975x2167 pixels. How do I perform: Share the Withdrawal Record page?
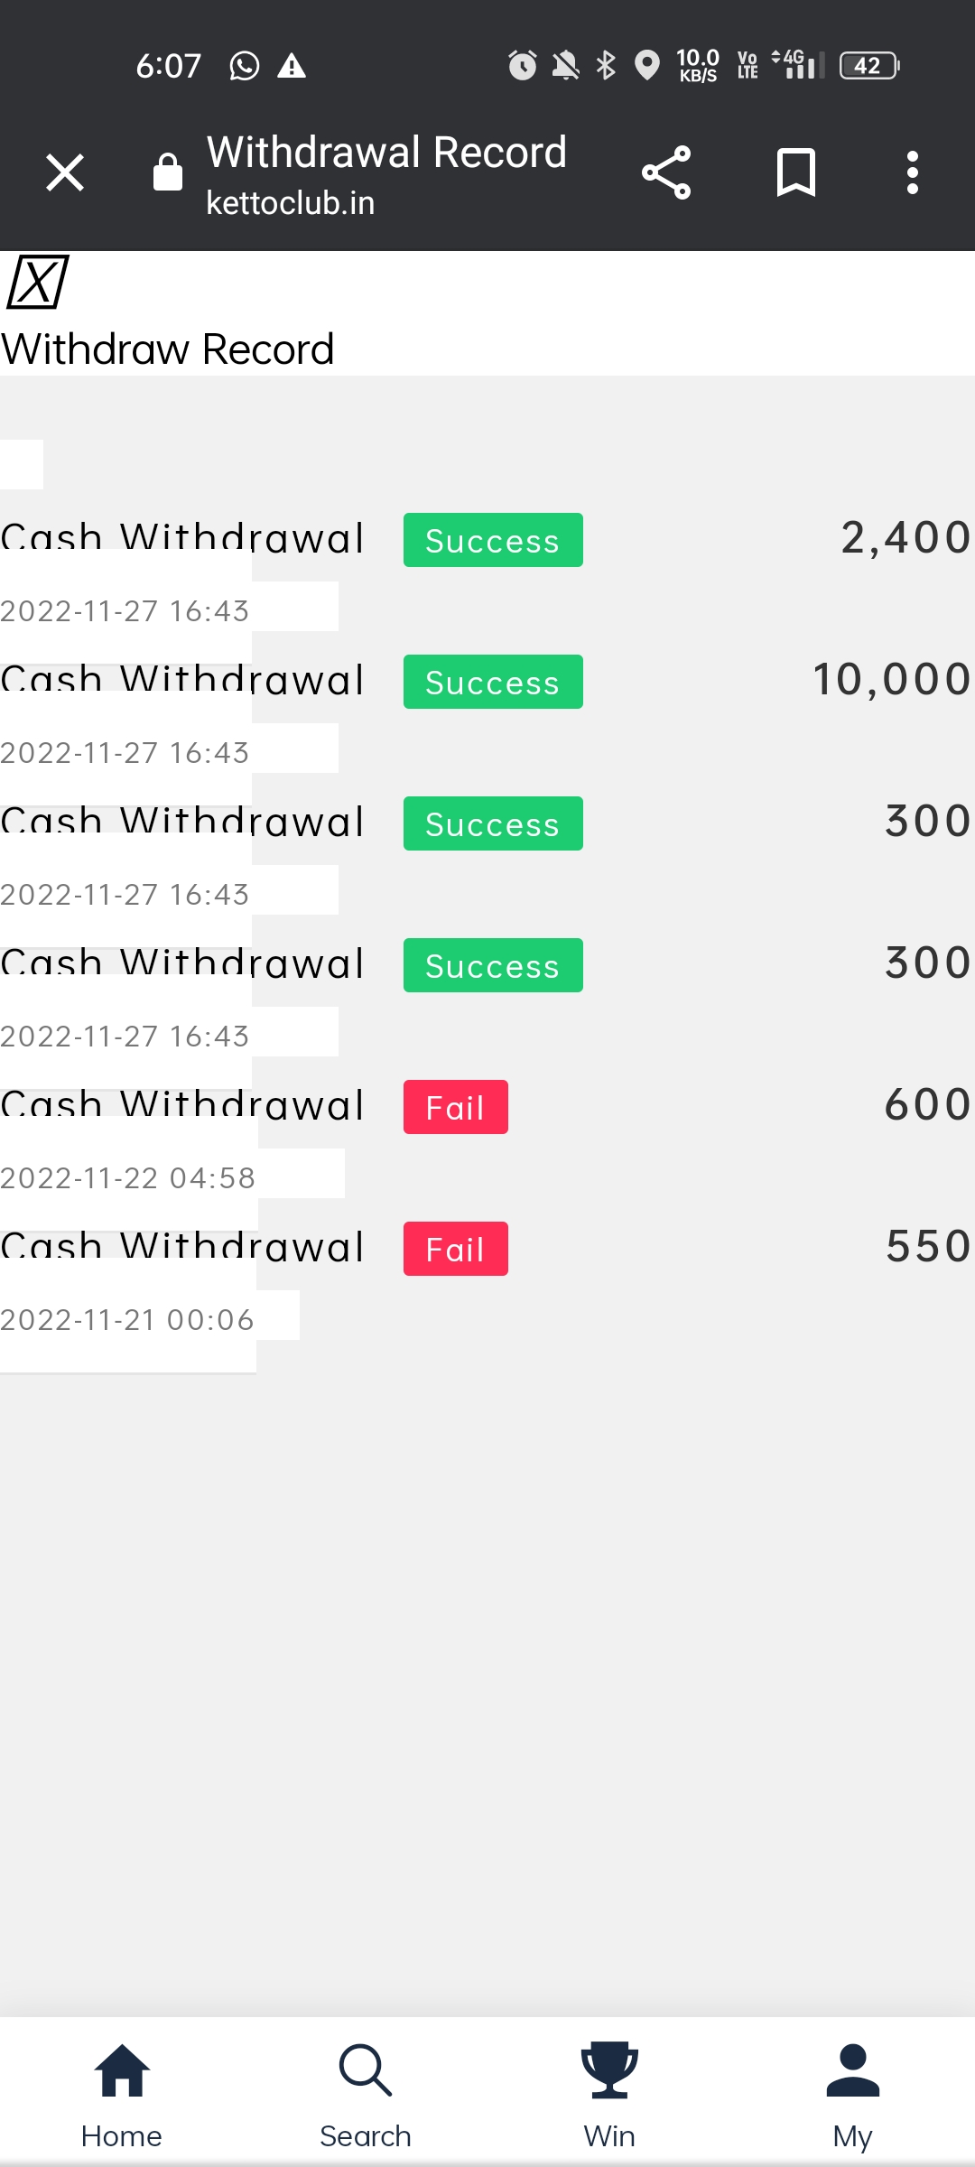tap(666, 172)
